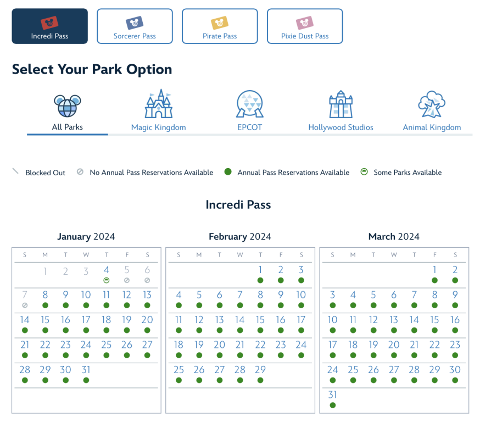This screenshot has height=422, width=480.
Task: Click the green dot under January 28
Action: (x=25, y=380)
